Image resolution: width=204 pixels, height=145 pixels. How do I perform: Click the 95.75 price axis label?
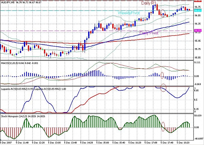click(197, 49)
